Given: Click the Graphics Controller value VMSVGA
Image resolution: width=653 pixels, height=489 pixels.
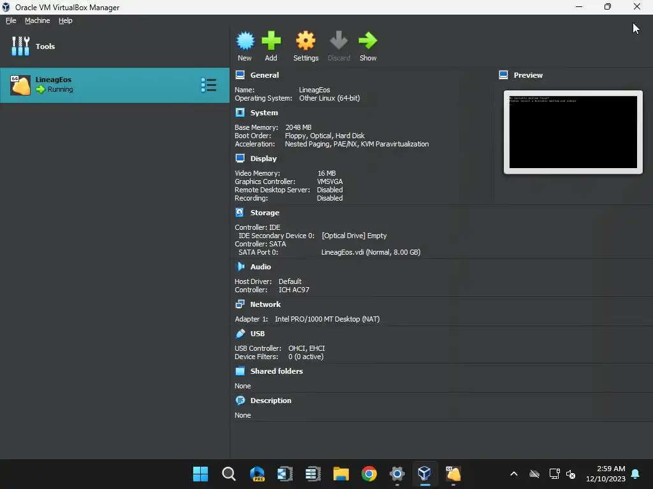Looking at the screenshot, I should tap(330, 181).
